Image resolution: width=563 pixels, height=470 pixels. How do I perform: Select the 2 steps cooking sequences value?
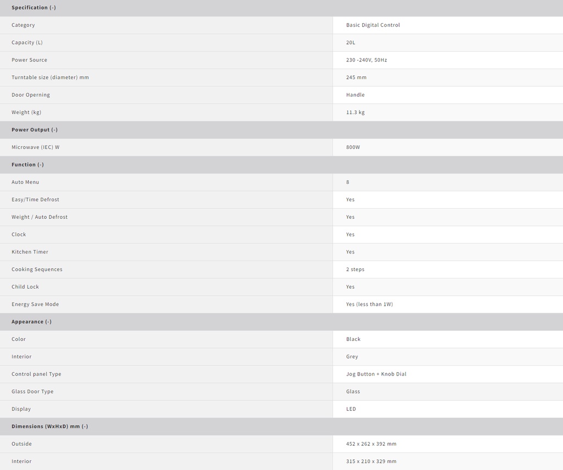[355, 269]
